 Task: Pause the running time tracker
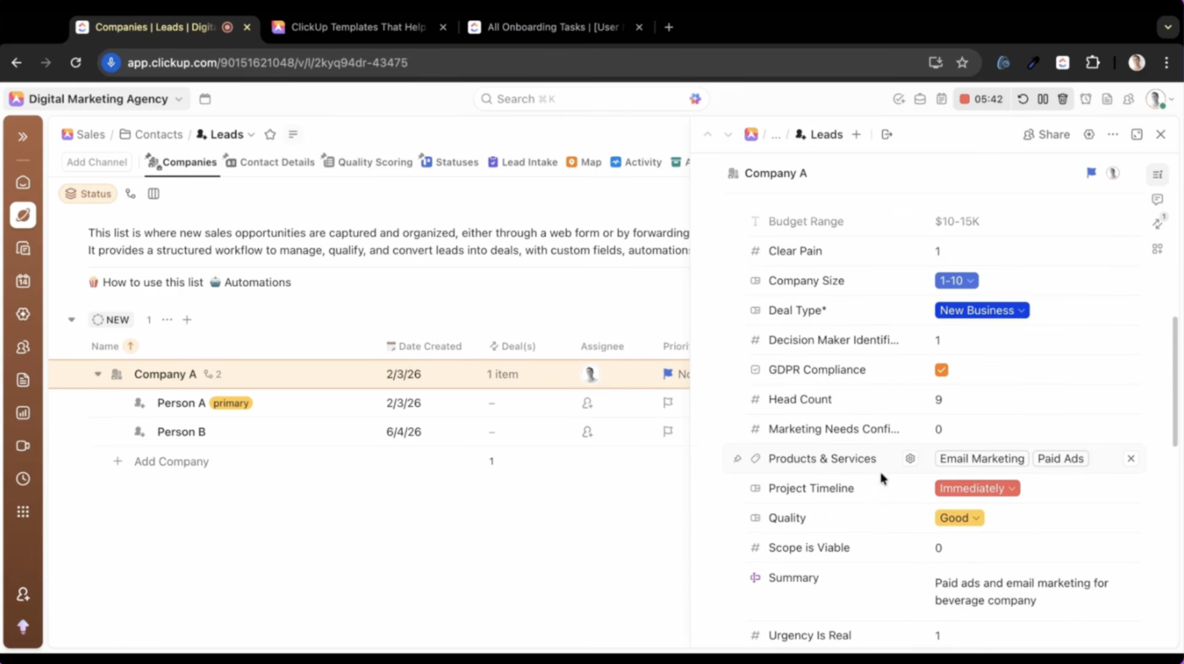[x=1043, y=99]
